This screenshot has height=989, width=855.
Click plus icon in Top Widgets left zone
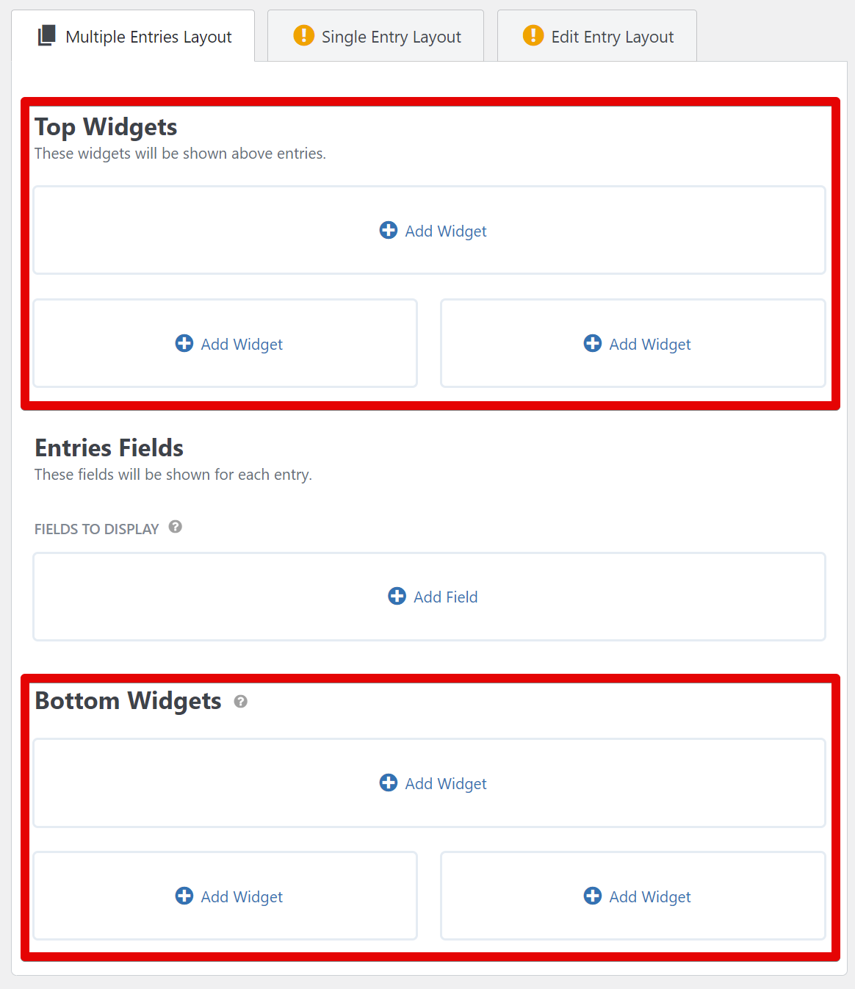(x=184, y=343)
